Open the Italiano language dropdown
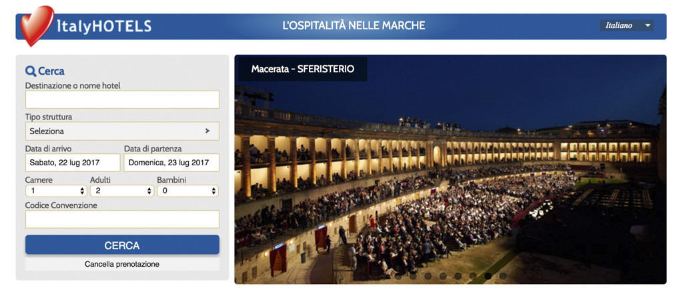683x296 pixels. (x=626, y=25)
